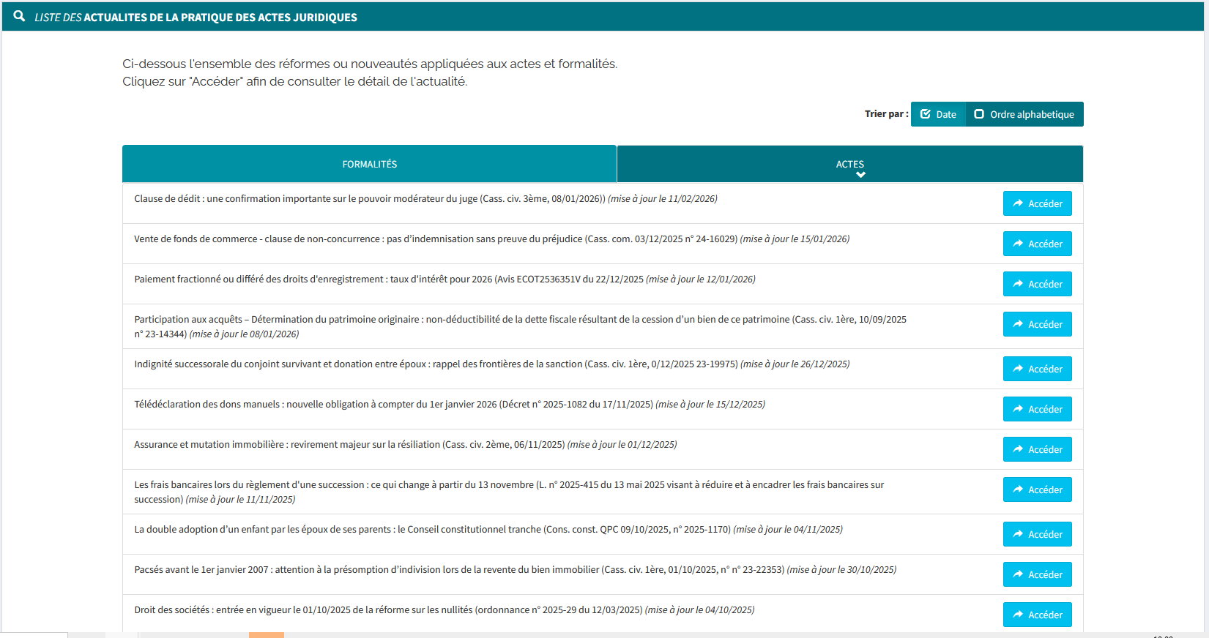Click arrow icon on Vente de fonds row
Viewport: 1209px width, 638px height.
(x=1018, y=244)
